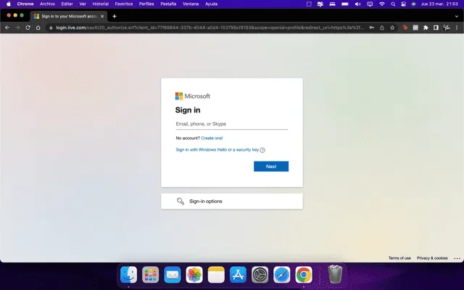The width and height of the screenshot is (464, 290).
Task: Open the App Store from the Dock
Action: 238,275
